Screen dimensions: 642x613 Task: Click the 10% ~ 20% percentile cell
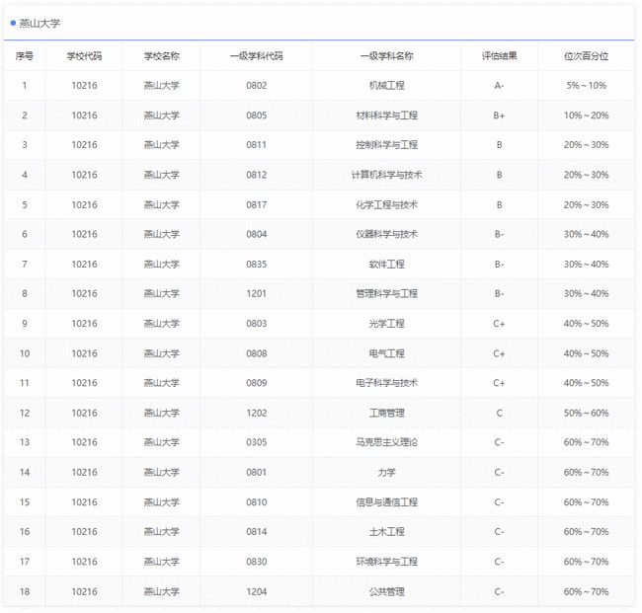click(587, 115)
